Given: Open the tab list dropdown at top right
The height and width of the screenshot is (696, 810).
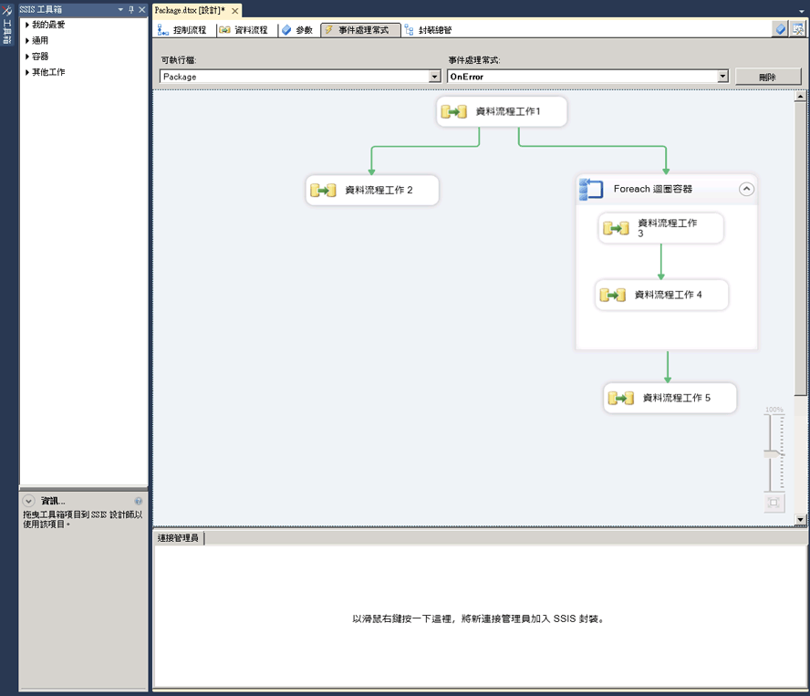Looking at the screenshot, I should click(801, 11).
